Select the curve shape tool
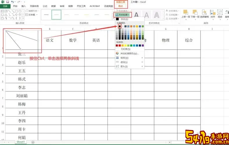229x145 pixels. [13, 18]
